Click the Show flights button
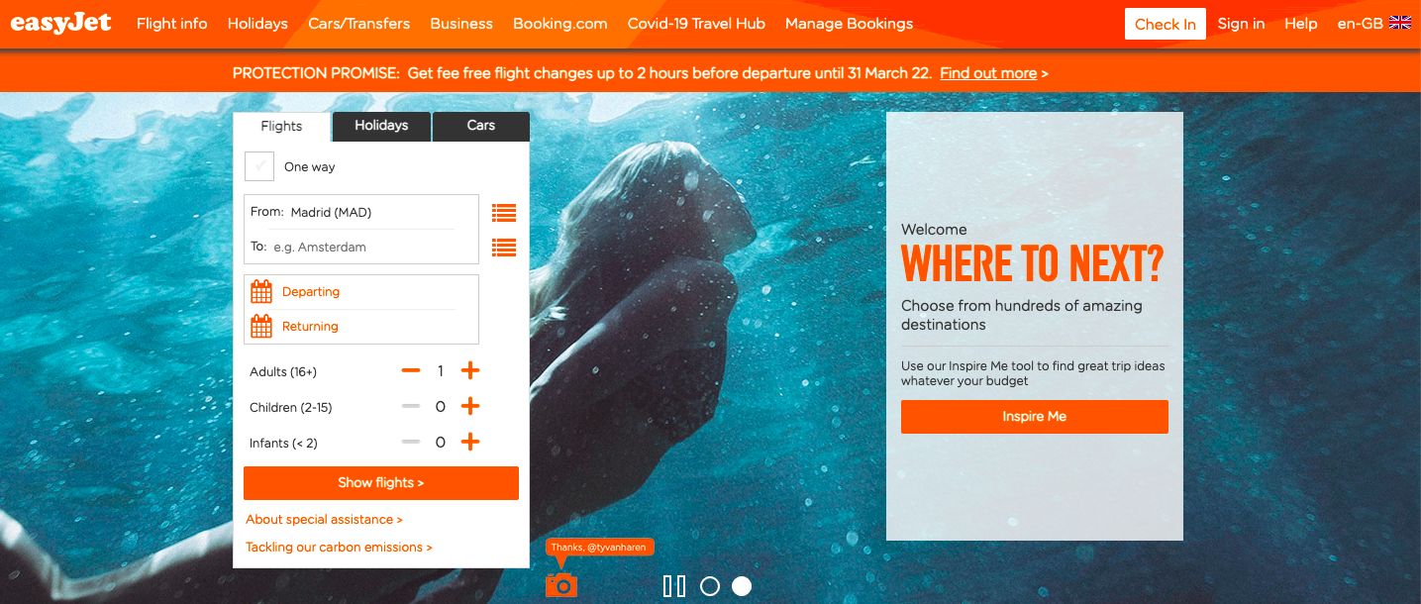Image resolution: width=1421 pixels, height=604 pixels. [381, 483]
